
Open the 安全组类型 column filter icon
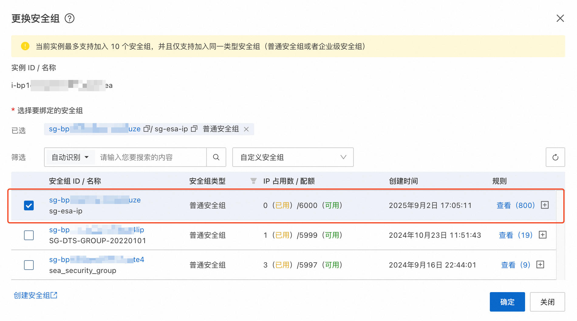click(x=253, y=181)
